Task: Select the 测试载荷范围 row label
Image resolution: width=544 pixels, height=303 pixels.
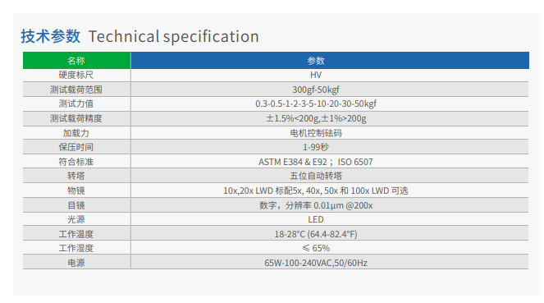Action: click(76, 90)
